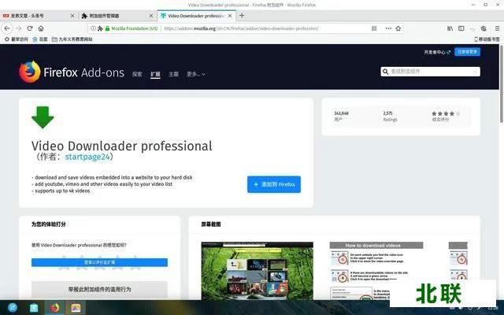Open the Firefox hamburger menu
The image size is (504, 315).
point(497,28)
